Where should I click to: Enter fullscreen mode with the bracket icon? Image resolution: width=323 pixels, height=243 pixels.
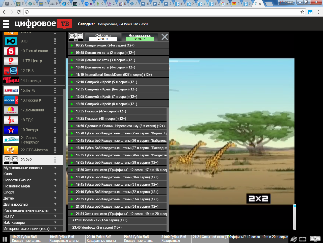[x=303, y=239]
